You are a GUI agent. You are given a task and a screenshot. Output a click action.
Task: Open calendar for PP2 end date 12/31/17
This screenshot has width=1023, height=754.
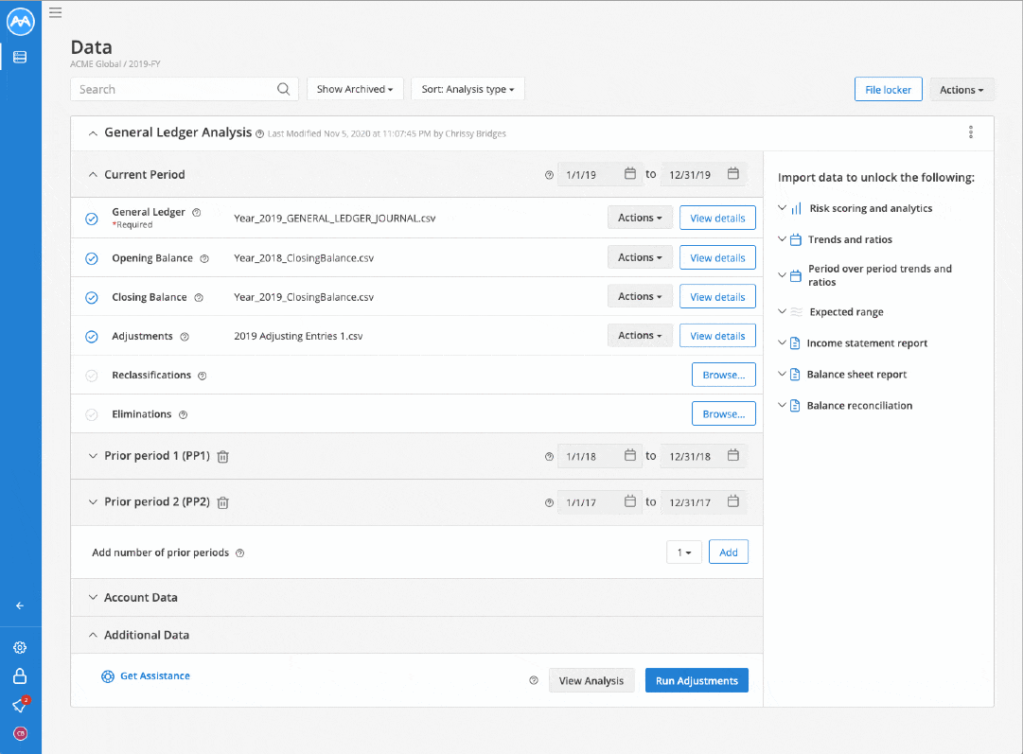[733, 500]
